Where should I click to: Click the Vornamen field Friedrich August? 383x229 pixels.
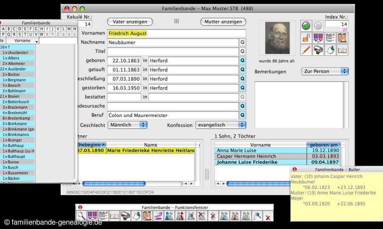[x=176, y=33]
